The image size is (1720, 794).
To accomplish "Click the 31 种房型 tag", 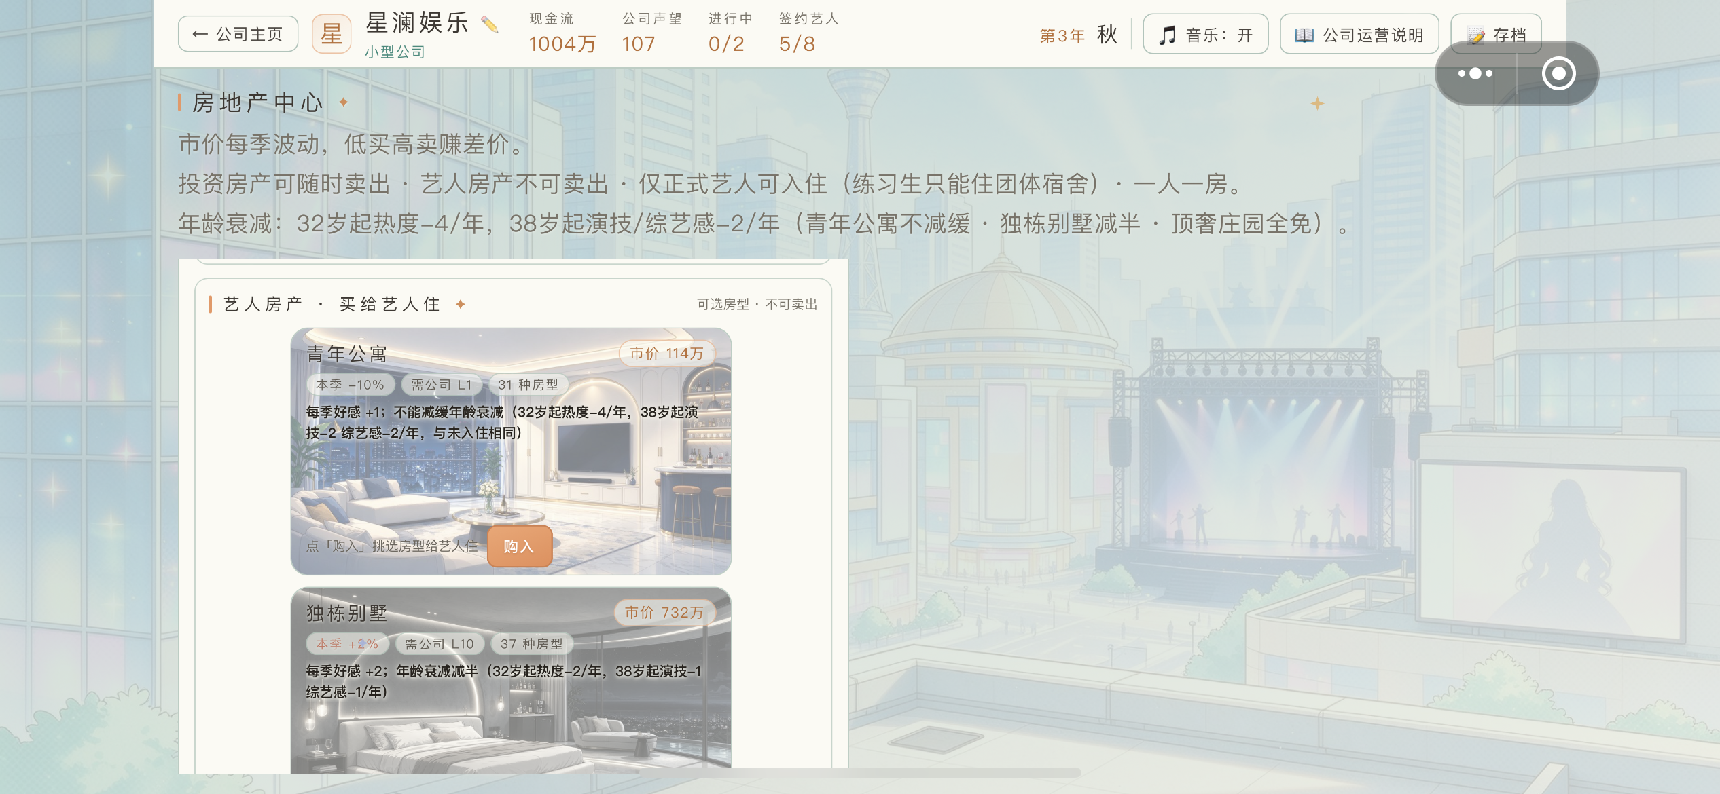I will 528,385.
